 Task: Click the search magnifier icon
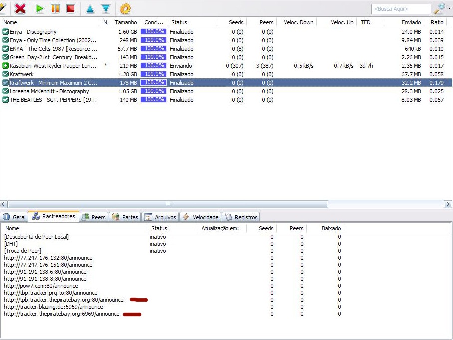pyautogui.click(x=439, y=9)
